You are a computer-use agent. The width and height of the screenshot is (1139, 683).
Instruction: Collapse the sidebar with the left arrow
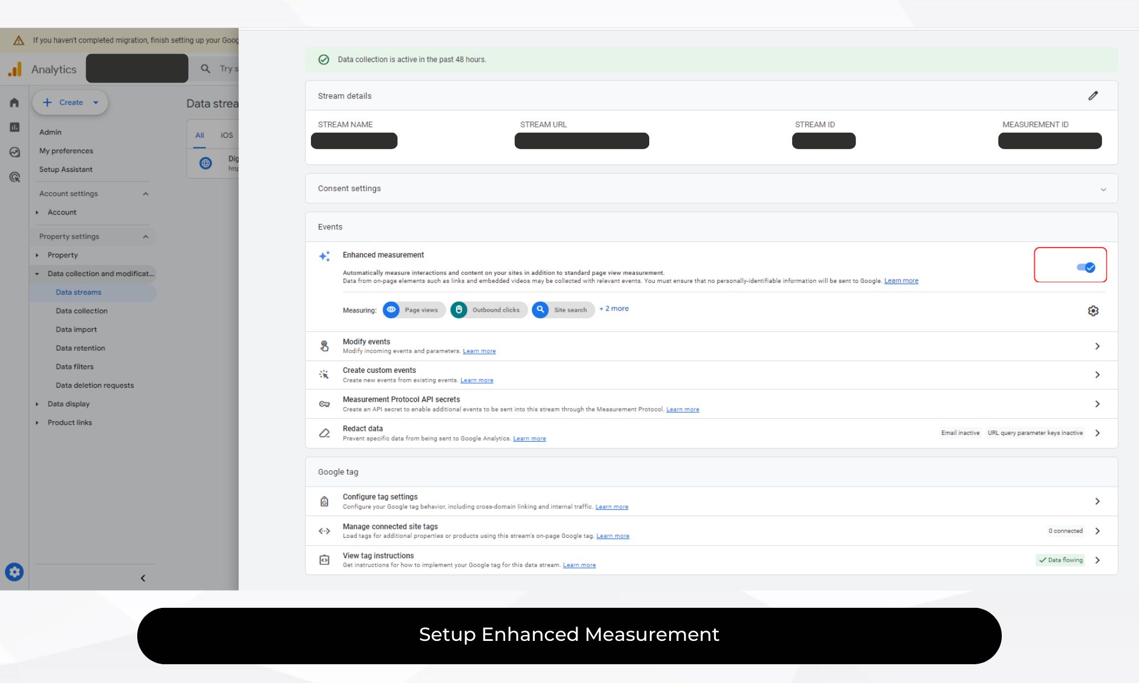point(143,578)
